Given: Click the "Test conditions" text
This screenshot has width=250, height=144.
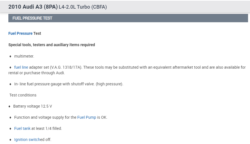Looking at the screenshot, I should [x=23, y=95].
